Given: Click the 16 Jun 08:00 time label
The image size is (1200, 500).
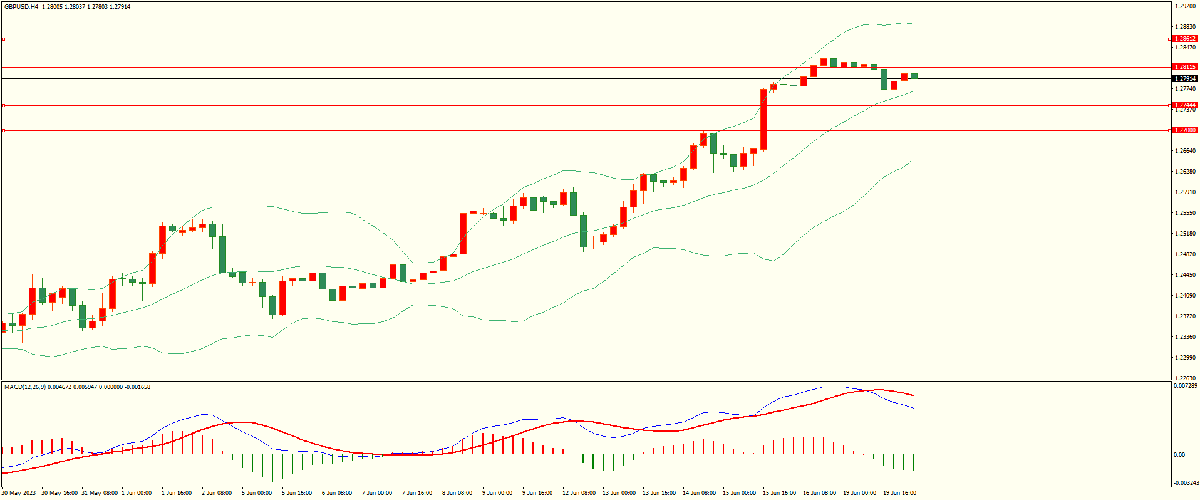Looking at the screenshot, I should (820, 493).
